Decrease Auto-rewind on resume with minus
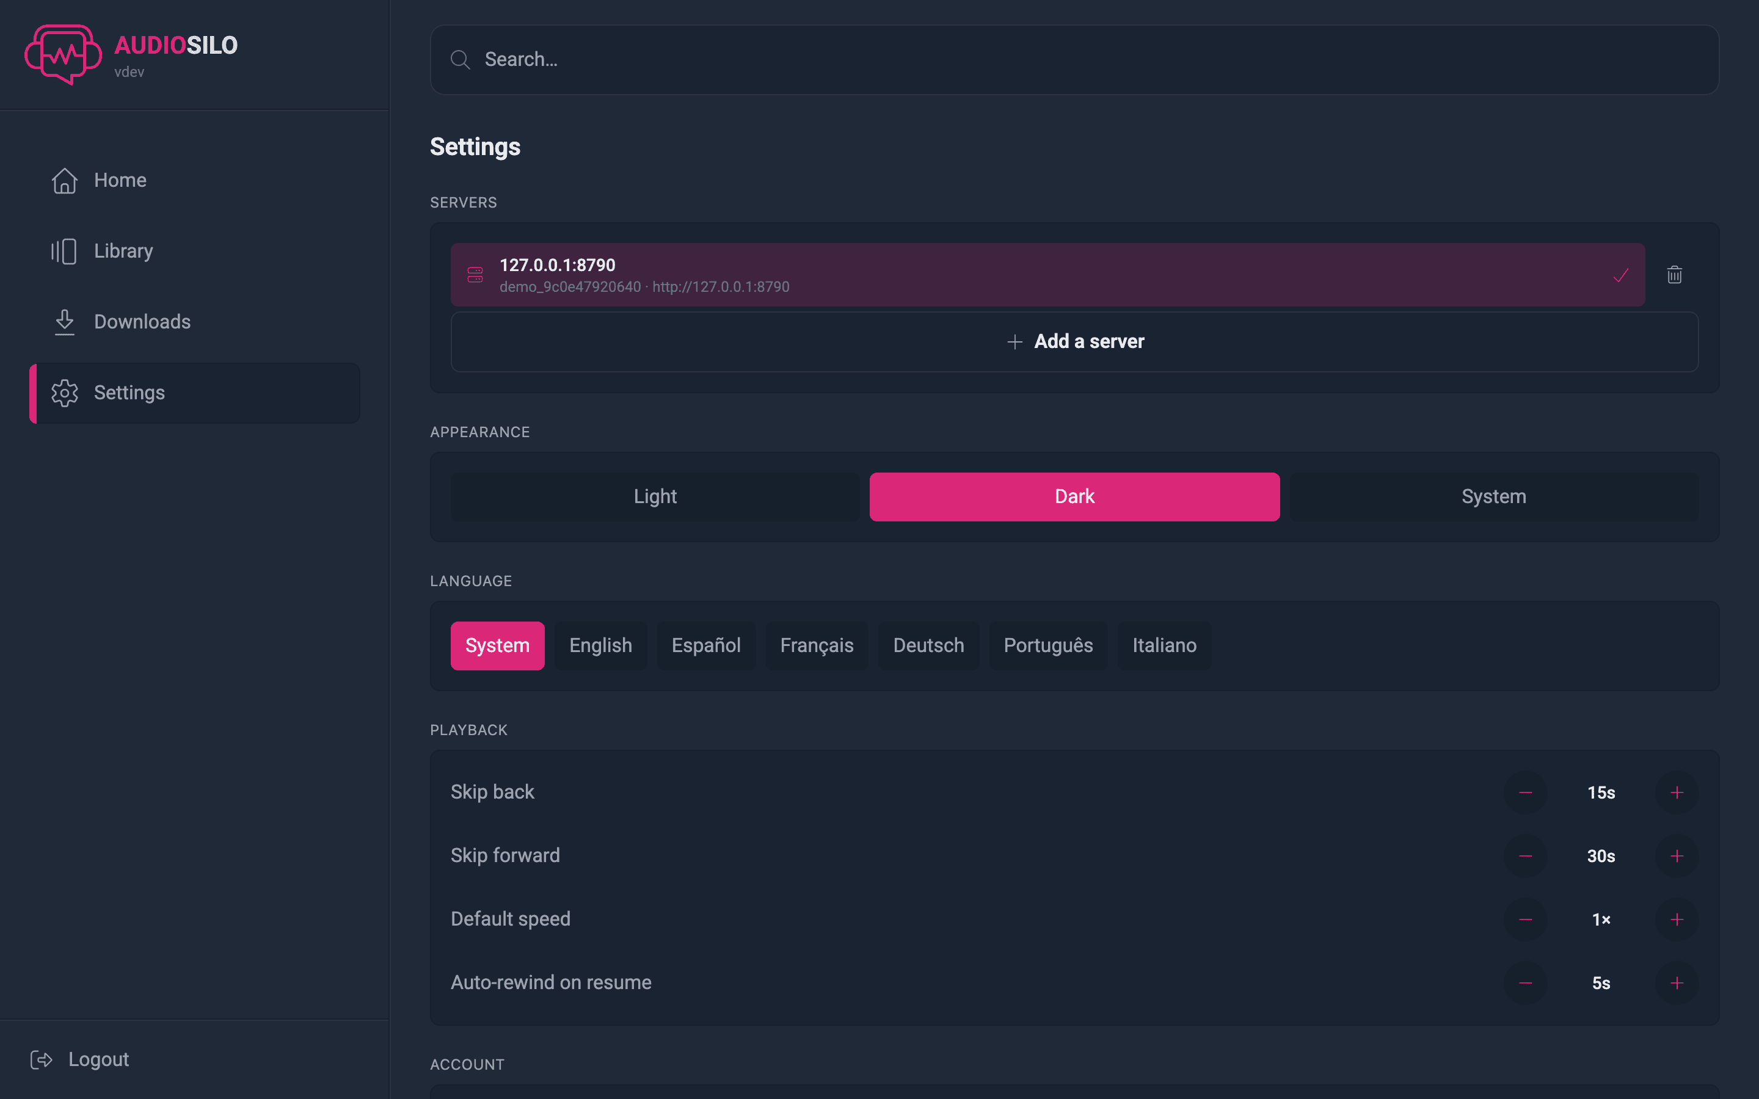 pos(1526,984)
